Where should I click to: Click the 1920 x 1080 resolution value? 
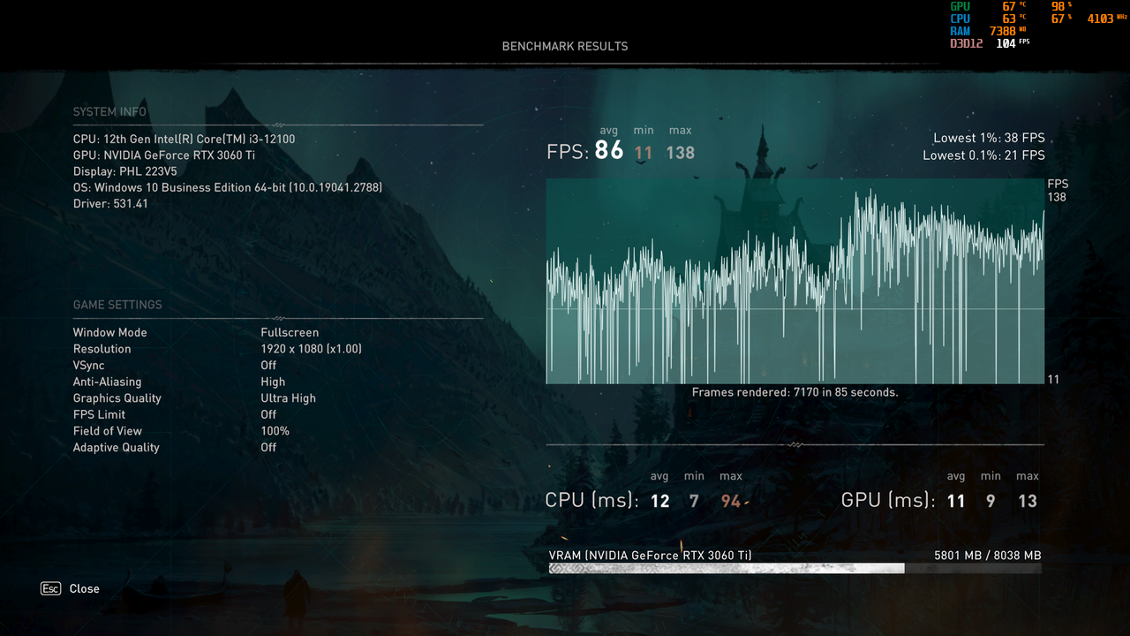pos(311,349)
